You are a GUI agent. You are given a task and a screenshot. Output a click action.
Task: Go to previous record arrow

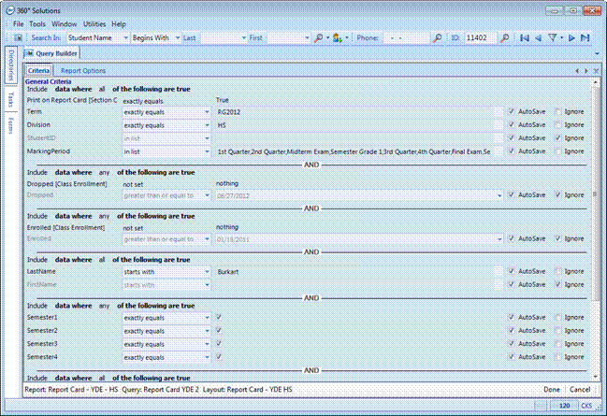pos(538,38)
